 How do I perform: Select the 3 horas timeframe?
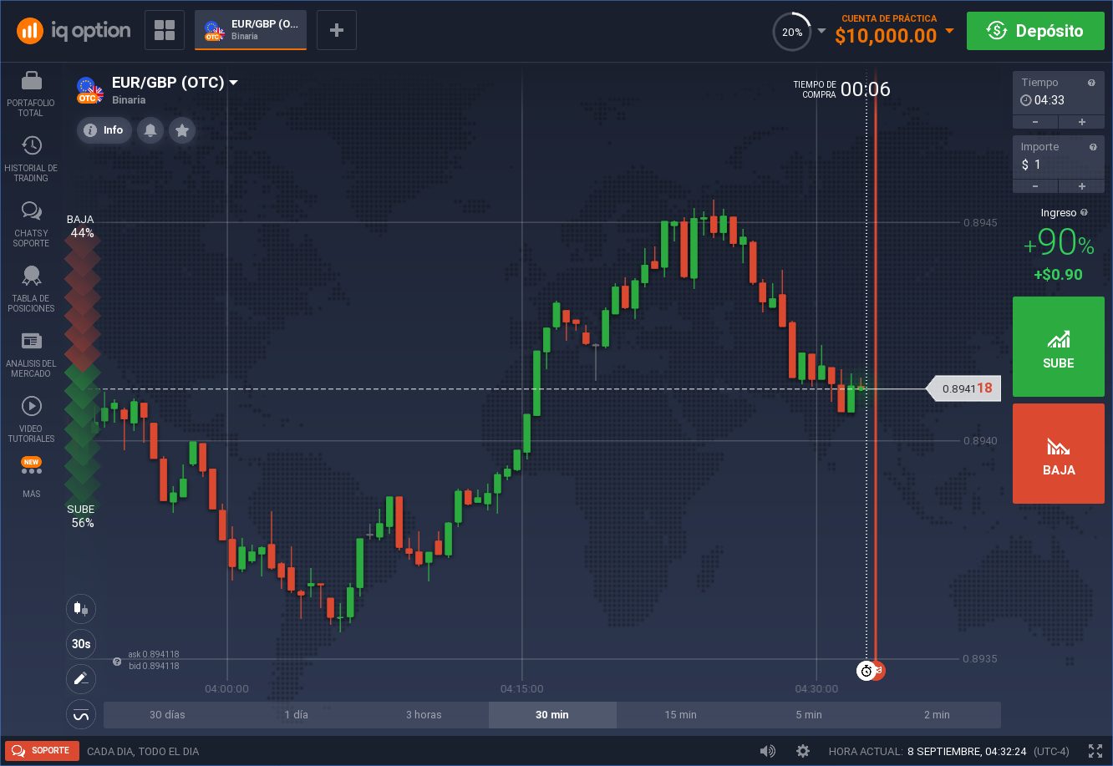424,715
